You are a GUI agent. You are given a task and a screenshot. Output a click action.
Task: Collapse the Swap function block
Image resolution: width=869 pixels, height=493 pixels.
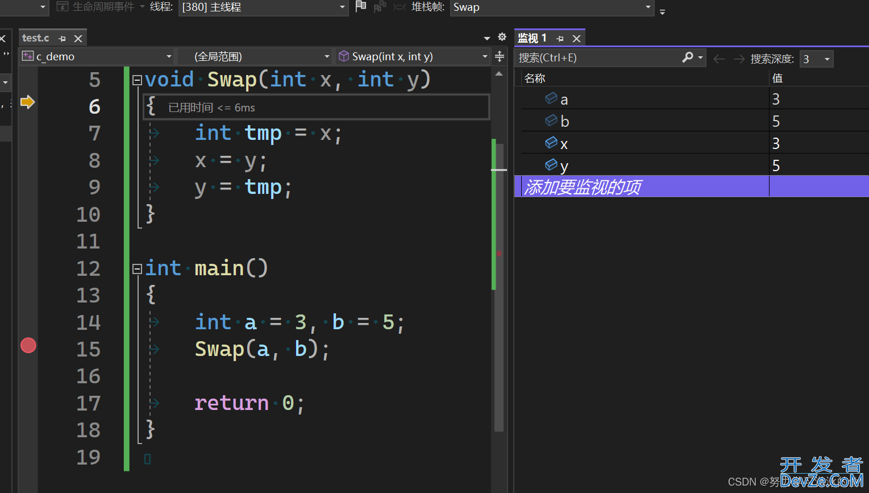137,80
